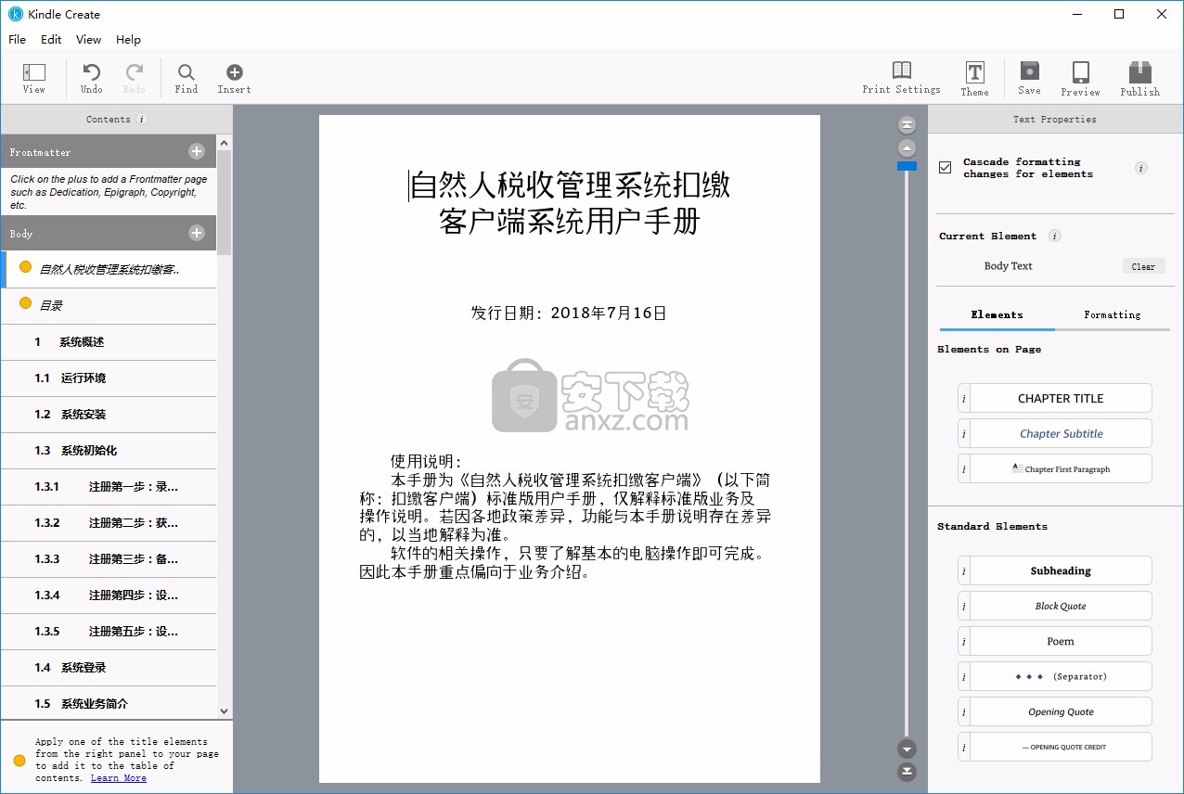This screenshot has width=1184, height=794.
Task: Apply Separator element
Action: pos(1061,676)
